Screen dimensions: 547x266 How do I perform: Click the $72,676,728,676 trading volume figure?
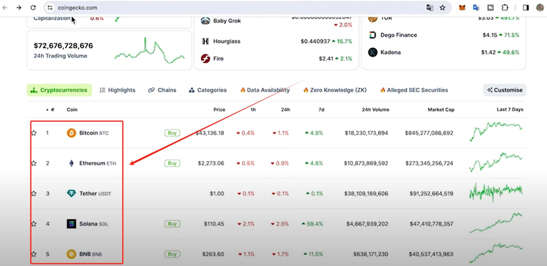[64, 46]
